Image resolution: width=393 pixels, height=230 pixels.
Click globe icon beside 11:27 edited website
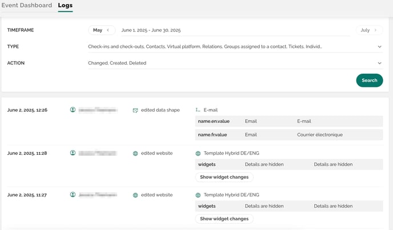[135, 195]
